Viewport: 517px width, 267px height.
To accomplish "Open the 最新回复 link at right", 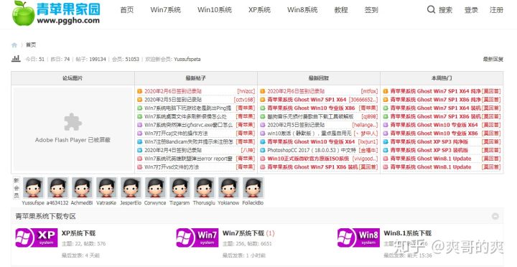I will click(x=493, y=60).
